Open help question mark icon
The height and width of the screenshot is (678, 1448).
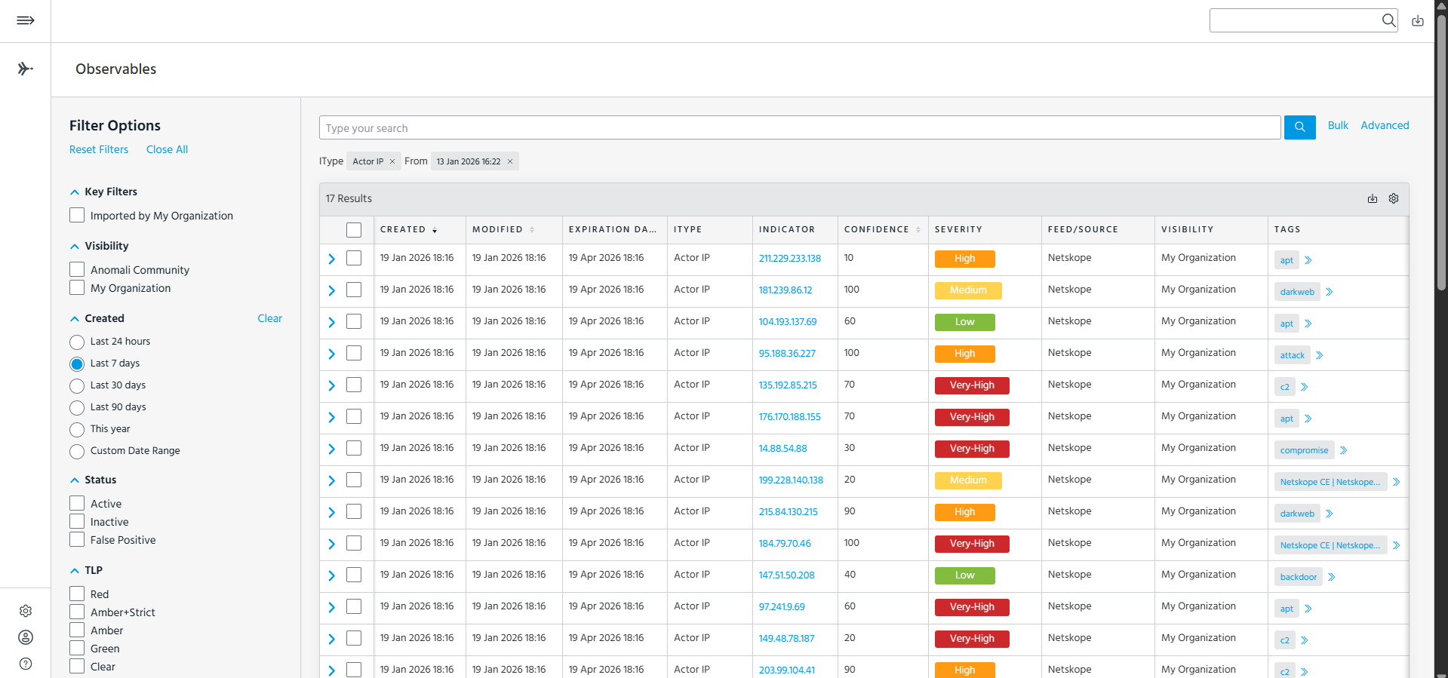26,664
